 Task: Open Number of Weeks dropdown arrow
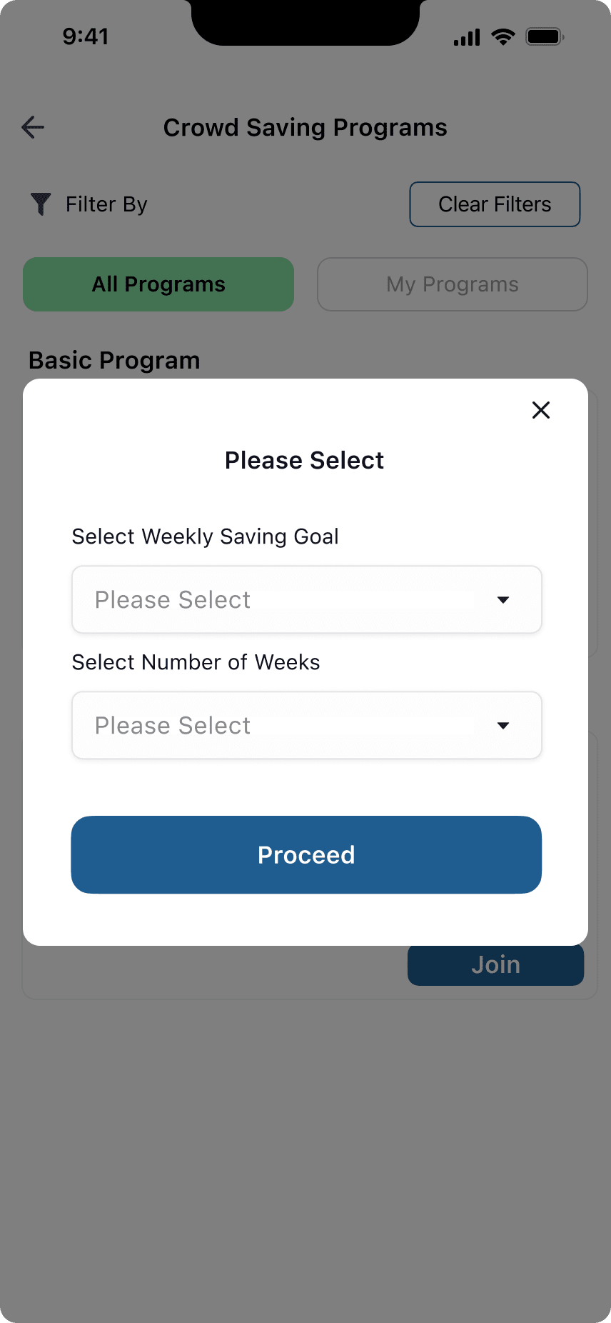(503, 726)
